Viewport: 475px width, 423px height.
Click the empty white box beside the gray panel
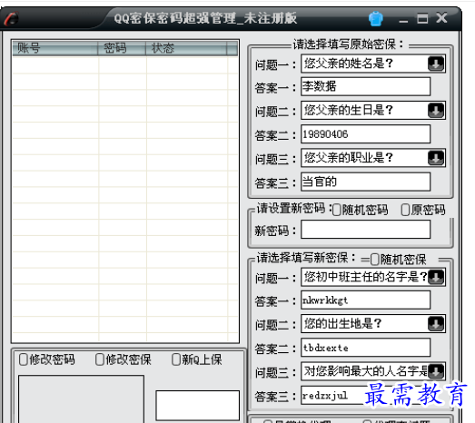[x=197, y=405]
